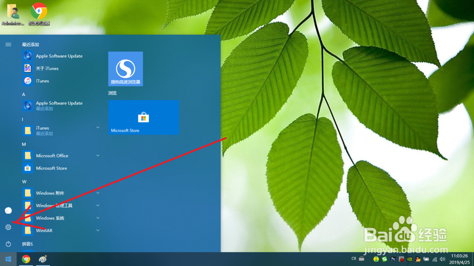The image size is (474, 266).
Task: Open 极速浏览器 desktop shortcut
Action: pos(39,14)
